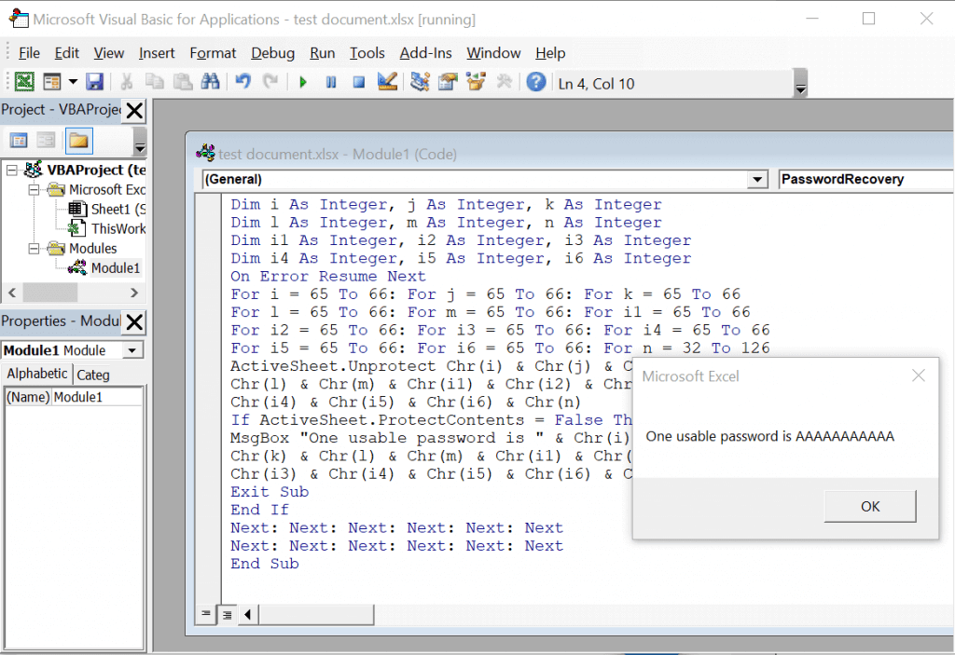955x655 pixels.
Task: Click the 'Exit Sub' code line
Action: click(270, 492)
